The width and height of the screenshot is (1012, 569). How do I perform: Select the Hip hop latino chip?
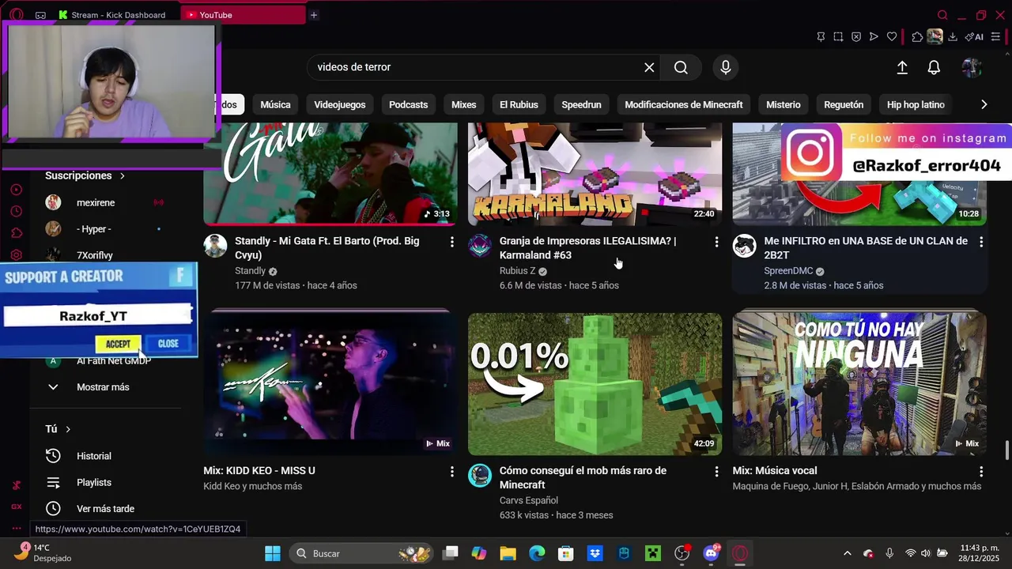916,104
